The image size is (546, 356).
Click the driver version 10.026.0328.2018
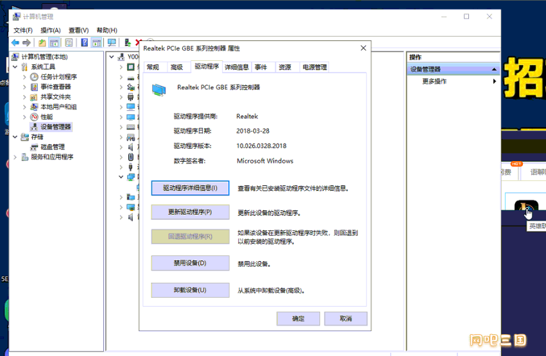pyautogui.click(x=261, y=146)
